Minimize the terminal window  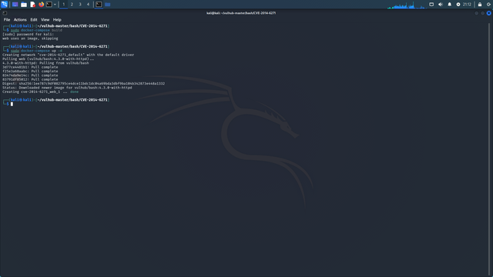[x=476, y=13]
